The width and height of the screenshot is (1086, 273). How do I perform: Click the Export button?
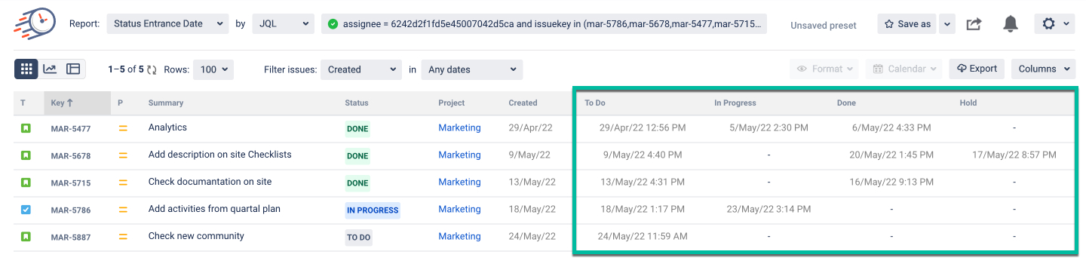977,69
